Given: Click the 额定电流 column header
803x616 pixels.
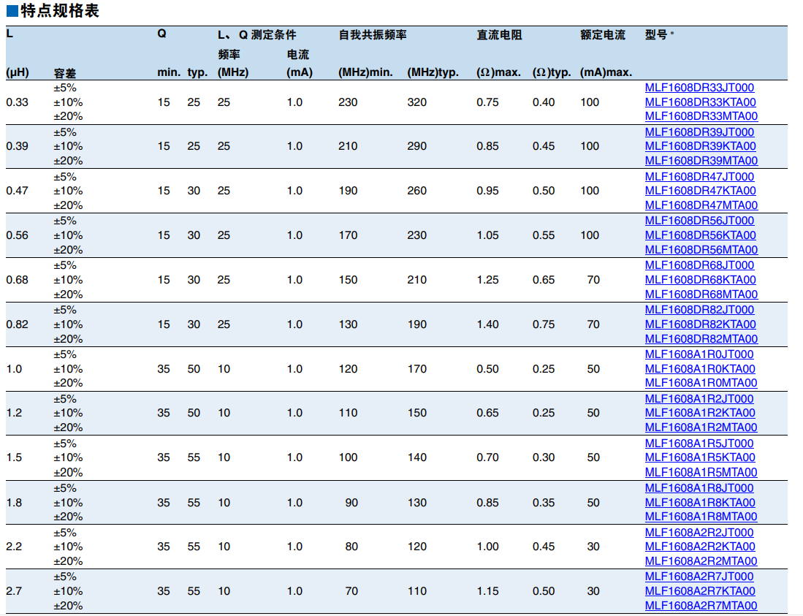Looking at the screenshot, I should point(603,35).
